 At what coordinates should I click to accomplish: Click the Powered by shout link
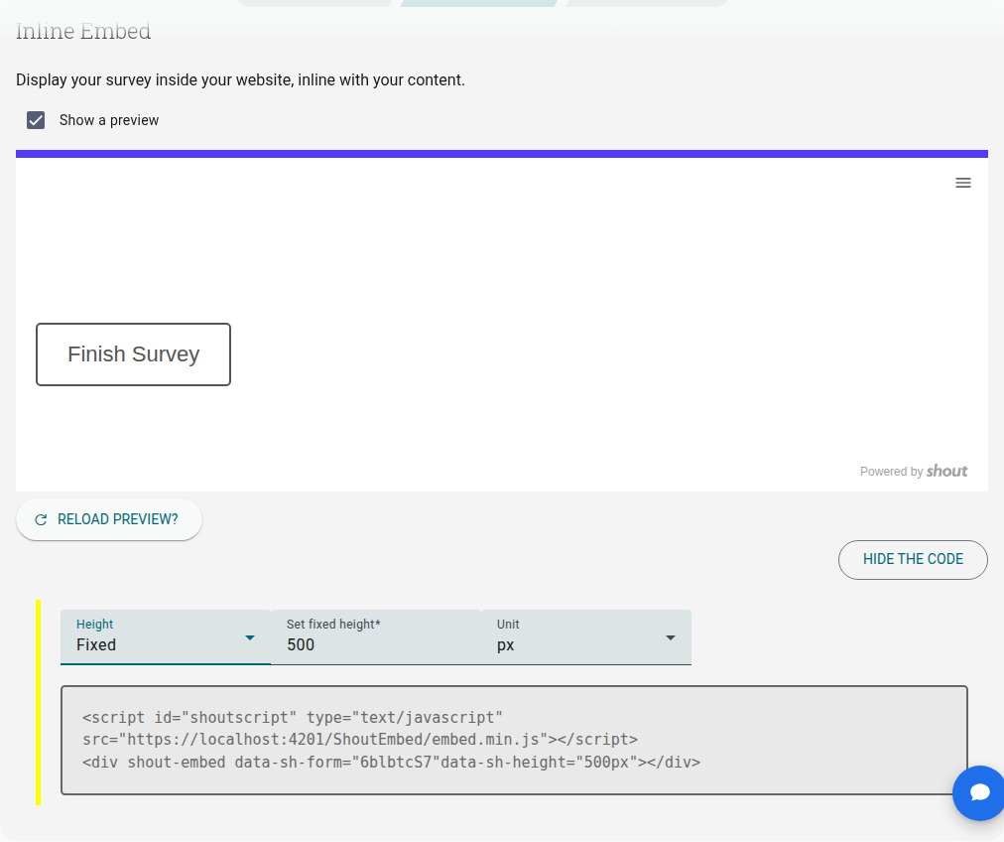914,471
